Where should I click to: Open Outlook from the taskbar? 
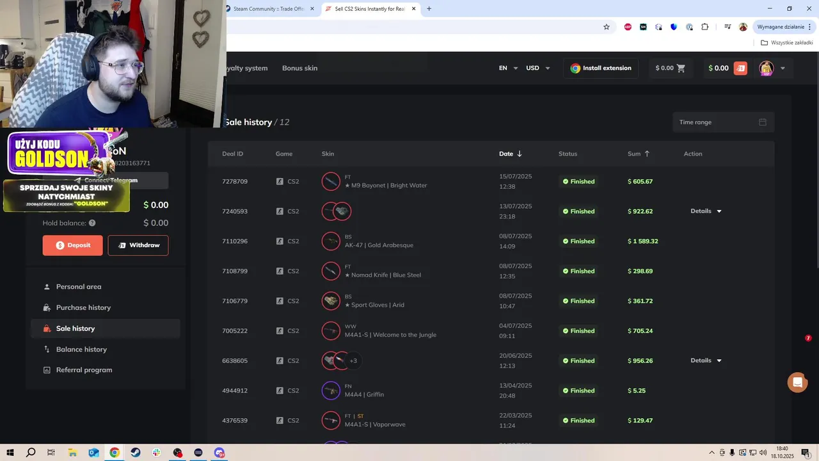93,453
